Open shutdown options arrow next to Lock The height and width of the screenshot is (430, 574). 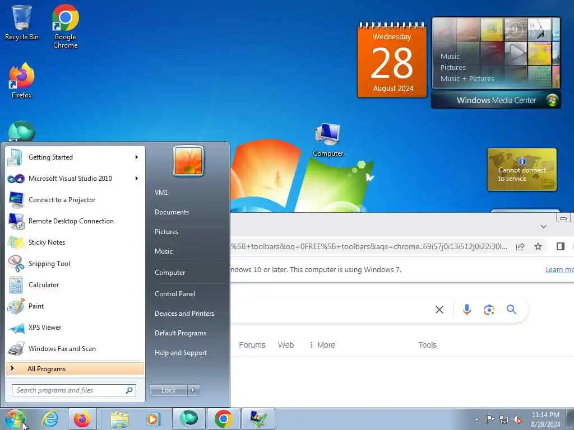[193, 390]
